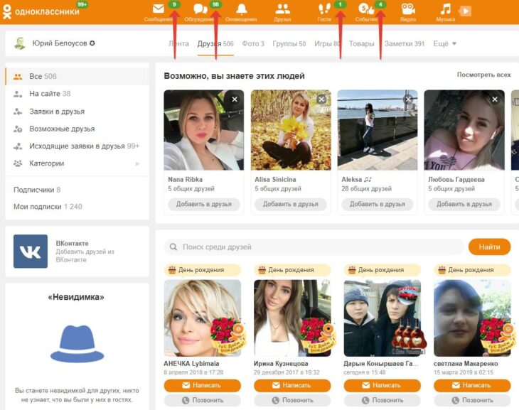Click the Поиск среди друзей search field
Image resolution: width=519 pixels, height=410 pixels.
(x=314, y=247)
